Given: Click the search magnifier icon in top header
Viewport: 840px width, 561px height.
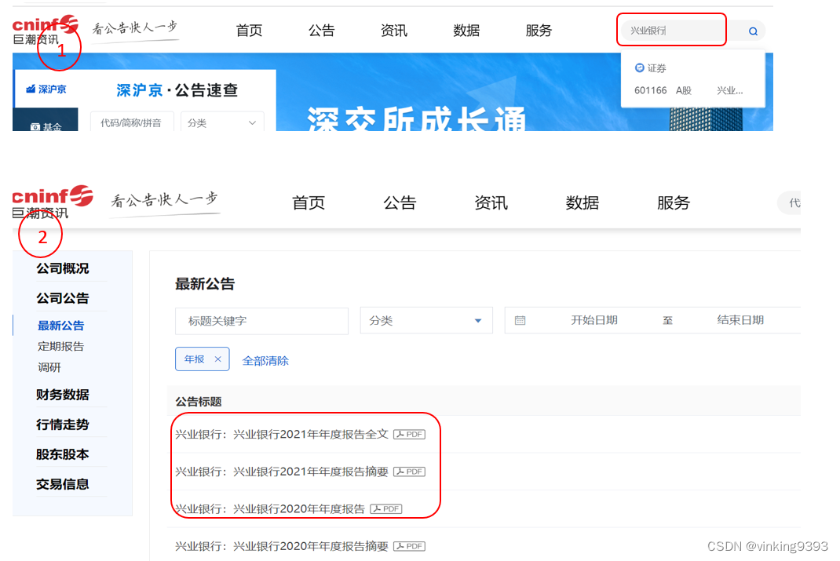Looking at the screenshot, I should (x=753, y=31).
